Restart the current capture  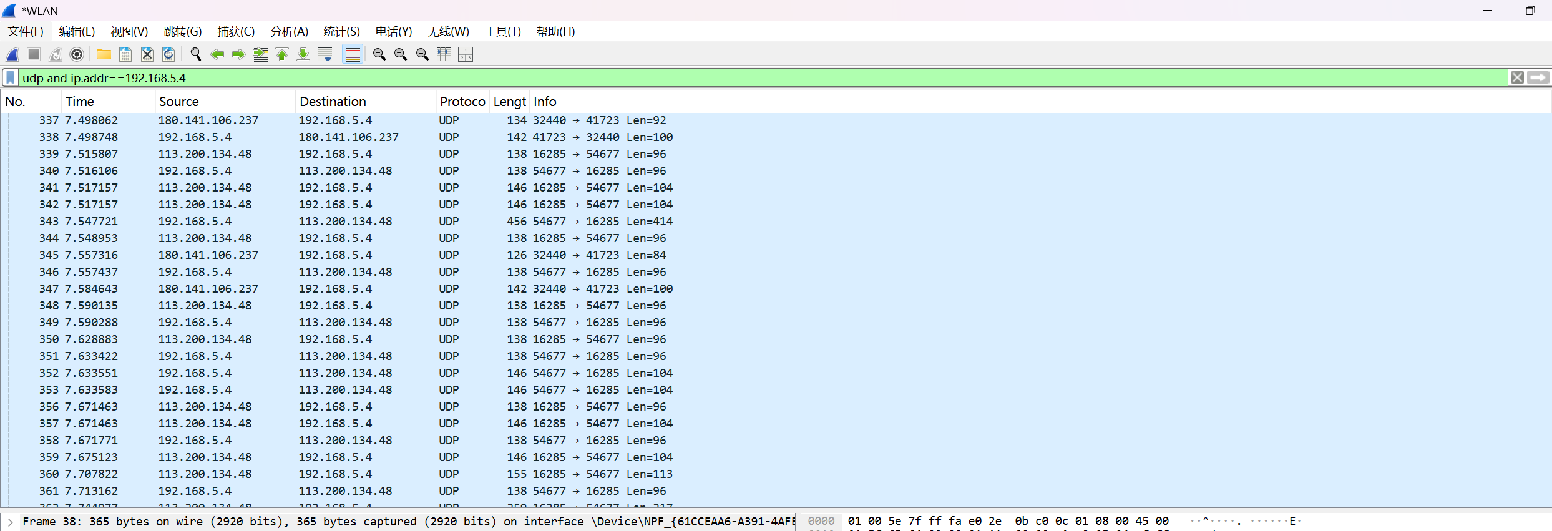pos(56,54)
